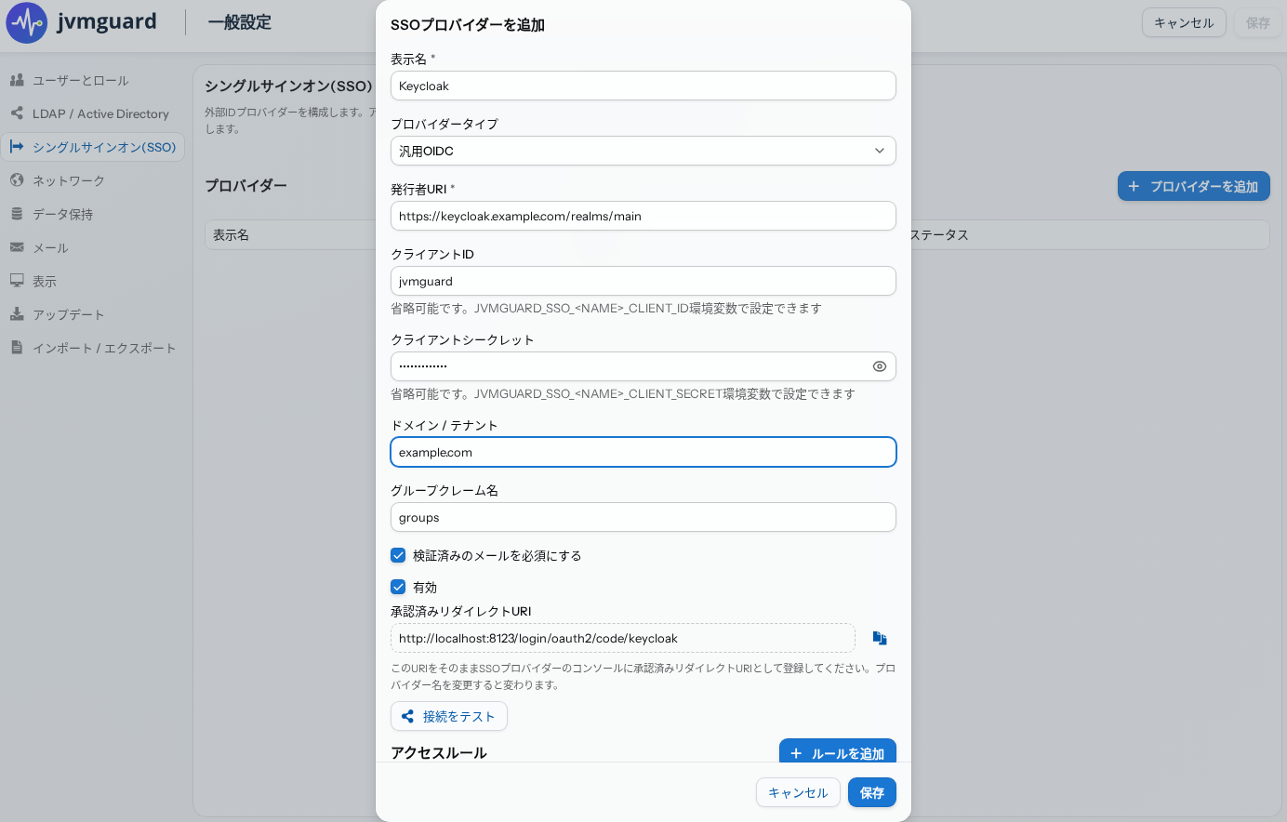Open ネットワーク settings in the sidebar

coord(93,180)
